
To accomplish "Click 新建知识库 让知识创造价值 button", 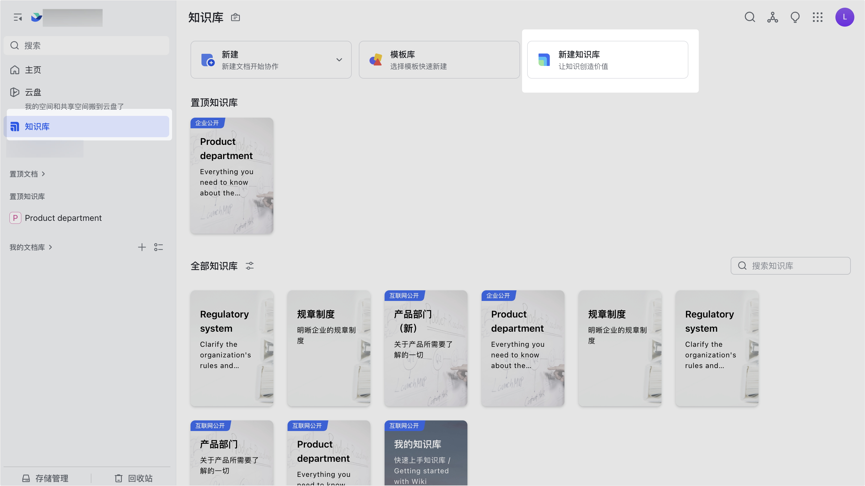I will [x=607, y=60].
